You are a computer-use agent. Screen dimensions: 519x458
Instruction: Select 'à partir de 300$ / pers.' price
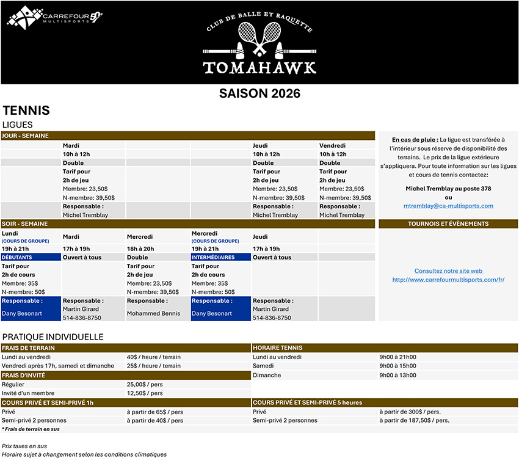pos(410,412)
